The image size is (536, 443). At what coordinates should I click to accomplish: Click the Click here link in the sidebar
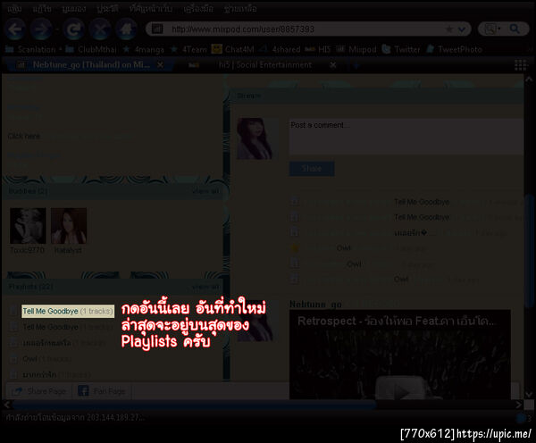24,137
